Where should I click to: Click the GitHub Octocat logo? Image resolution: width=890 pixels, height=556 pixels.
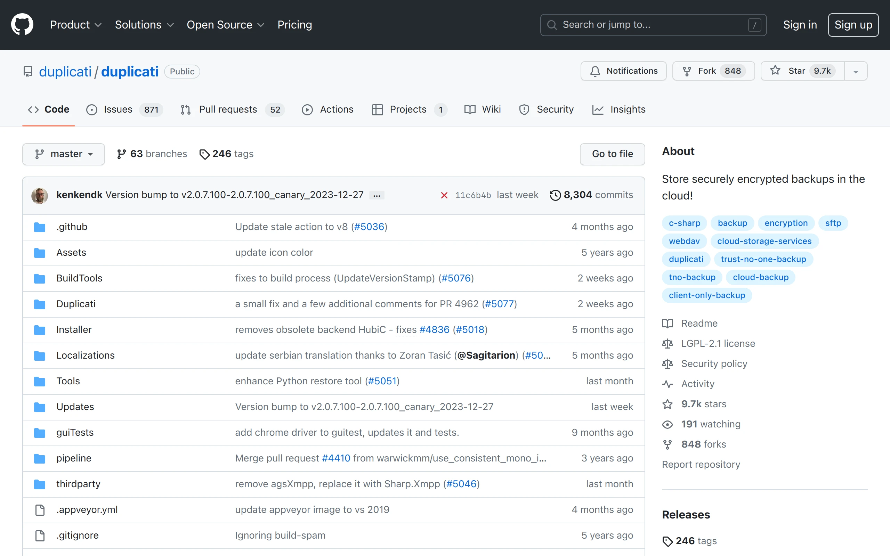(22, 25)
